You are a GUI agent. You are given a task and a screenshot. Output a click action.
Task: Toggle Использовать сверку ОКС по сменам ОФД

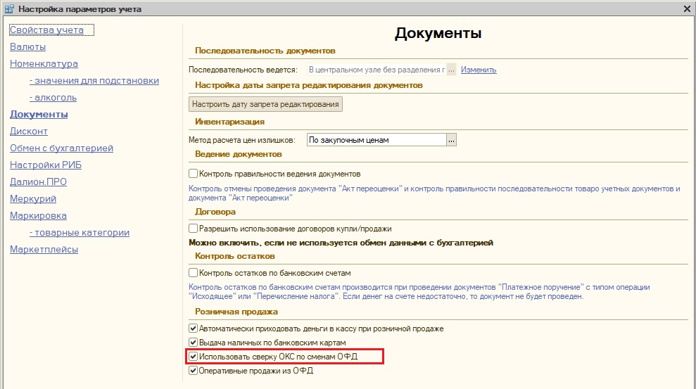tap(193, 356)
